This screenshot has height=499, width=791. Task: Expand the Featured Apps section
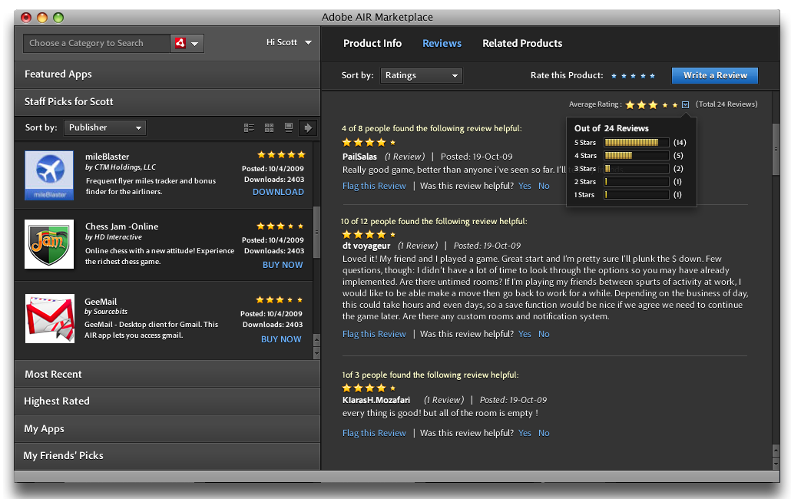coord(167,74)
